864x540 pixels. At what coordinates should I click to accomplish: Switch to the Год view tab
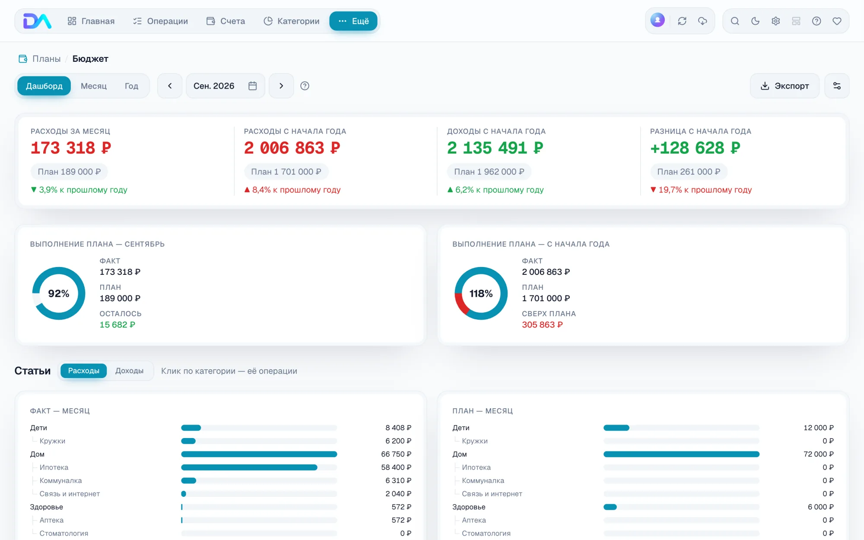(131, 86)
